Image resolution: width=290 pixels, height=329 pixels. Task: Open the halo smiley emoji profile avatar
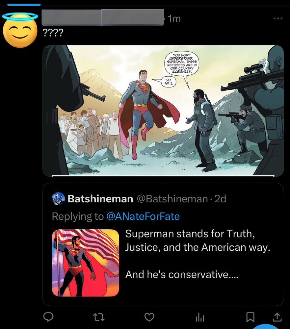(x=20, y=30)
